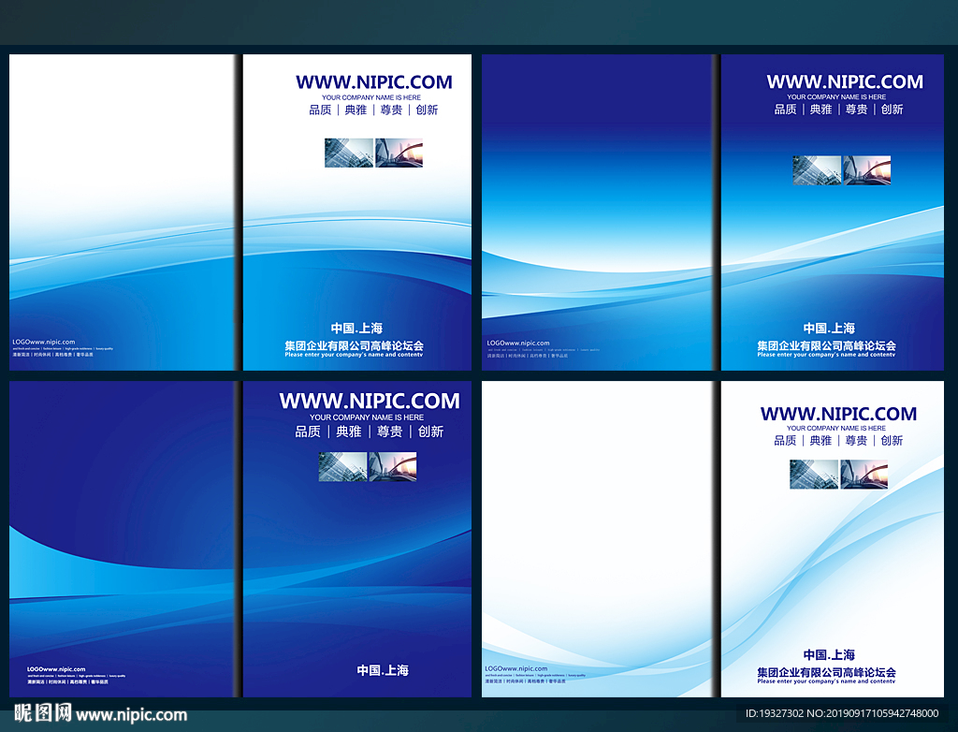
Task: Click 'LOGOwww.nipic.com' on bottom-left dark back cover
Action: [x=56, y=669]
